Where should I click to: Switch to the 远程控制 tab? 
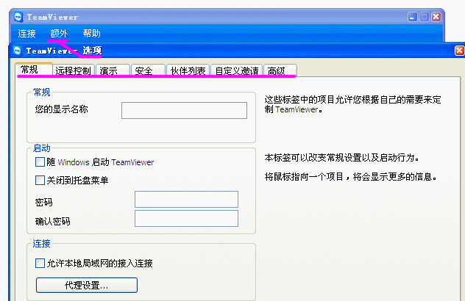(x=74, y=70)
